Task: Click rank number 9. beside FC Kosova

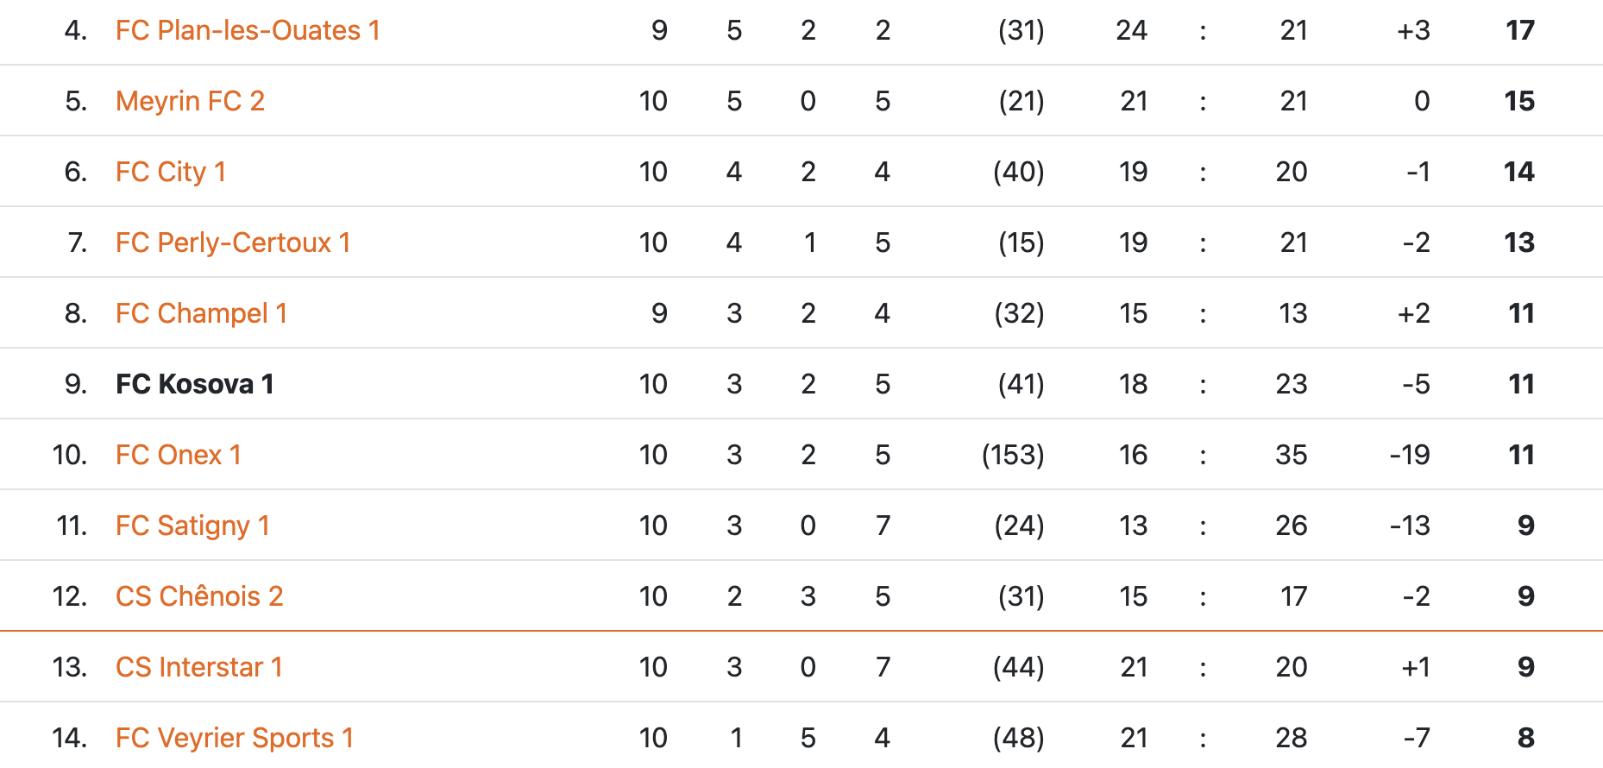Action: pos(76,385)
